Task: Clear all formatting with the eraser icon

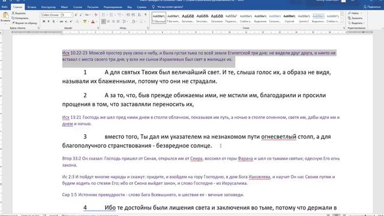Action: tap(96, 15)
